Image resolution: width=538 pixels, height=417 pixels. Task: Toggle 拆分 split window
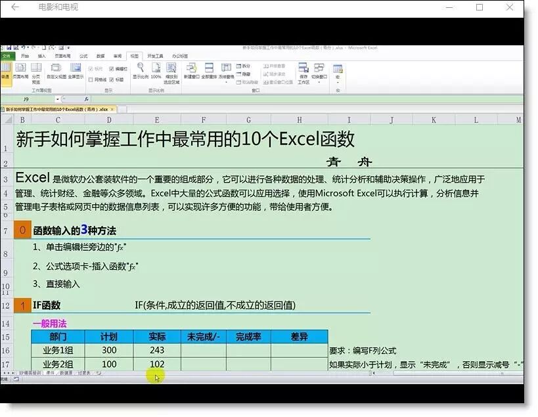tap(243, 66)
